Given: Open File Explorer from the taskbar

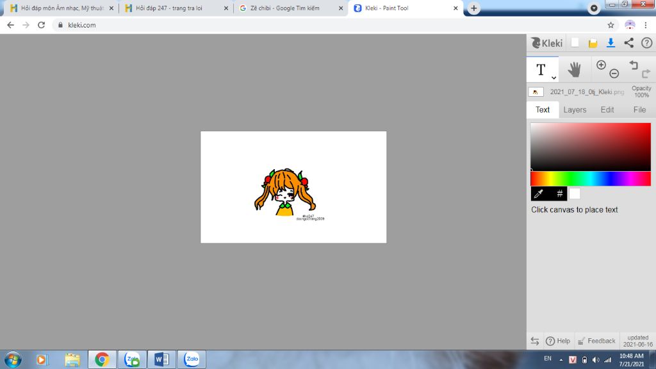Looking at the screenshot, I should pyautogui.click(x=72, y=359).
